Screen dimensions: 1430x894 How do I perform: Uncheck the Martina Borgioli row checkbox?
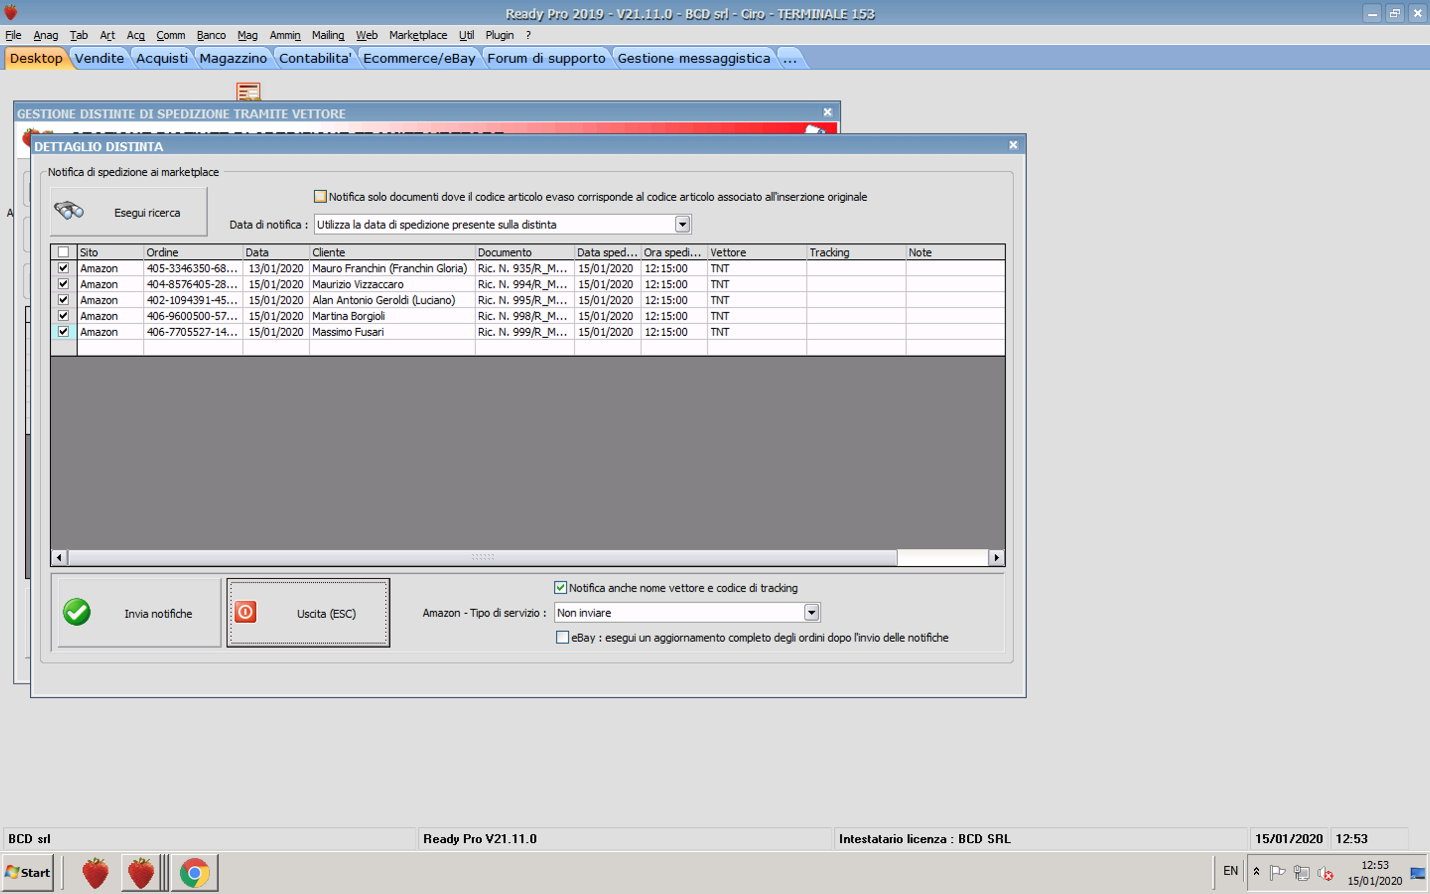pos(63,316)
